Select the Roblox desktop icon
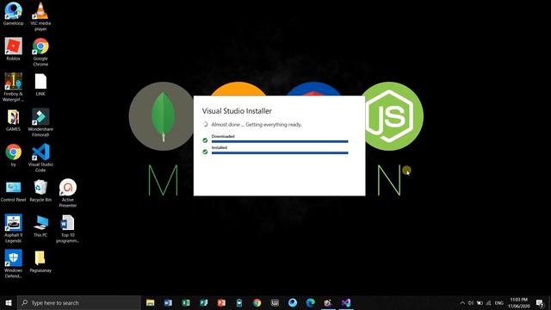551x310 pixels. pos(14,49)
